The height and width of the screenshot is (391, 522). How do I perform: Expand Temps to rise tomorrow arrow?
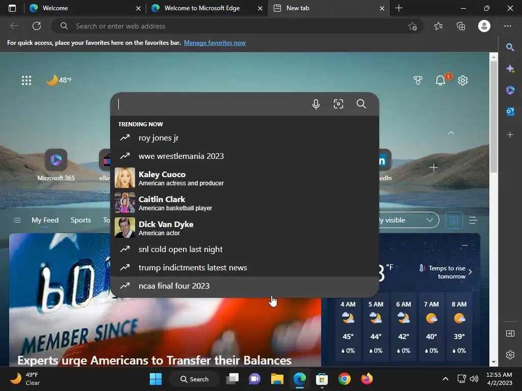470,272
